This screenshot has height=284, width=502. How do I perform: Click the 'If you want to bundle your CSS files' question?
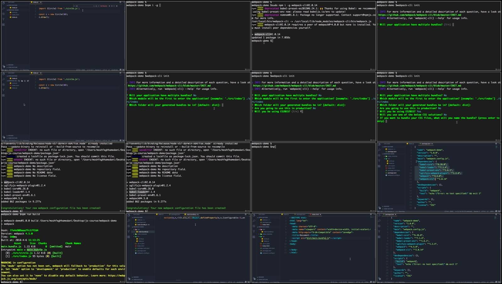439,119
